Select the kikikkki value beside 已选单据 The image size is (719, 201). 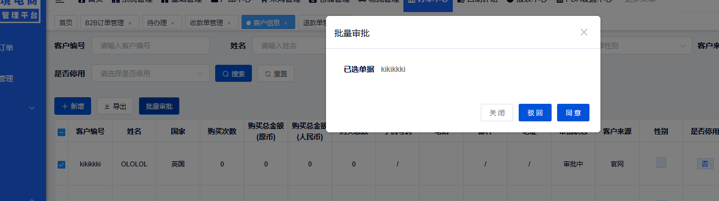click(393, 69)
